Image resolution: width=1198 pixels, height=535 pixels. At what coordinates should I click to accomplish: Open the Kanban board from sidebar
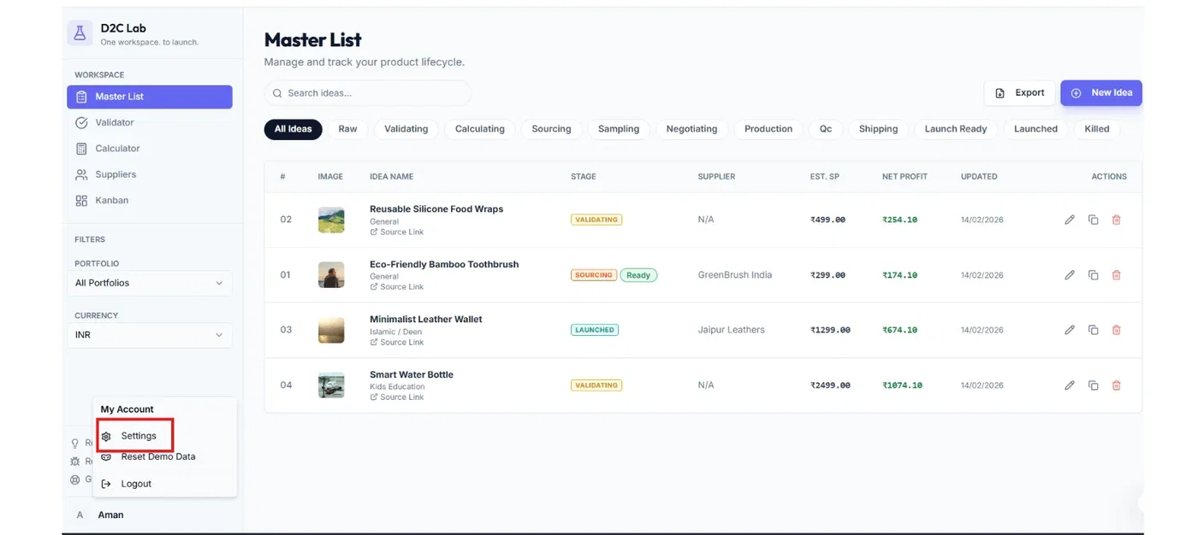point(111,200)
